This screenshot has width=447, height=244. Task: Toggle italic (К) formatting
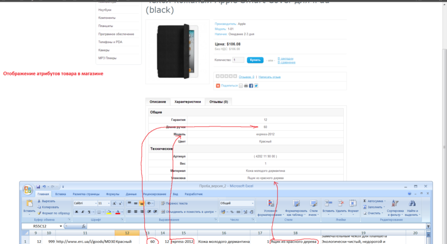83,212
